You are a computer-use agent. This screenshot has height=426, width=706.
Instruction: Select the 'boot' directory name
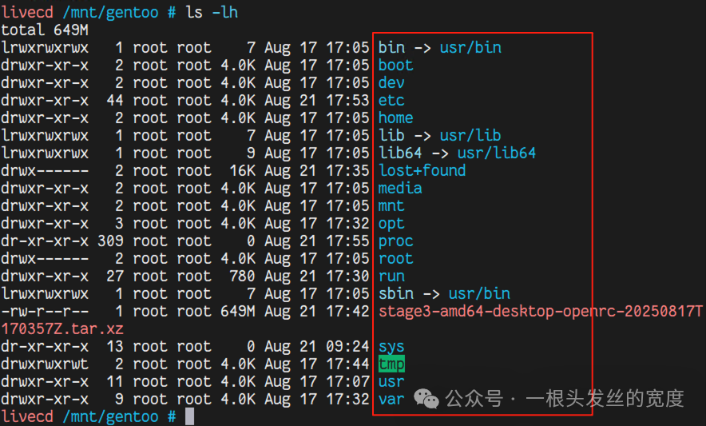tap(396, 66)
